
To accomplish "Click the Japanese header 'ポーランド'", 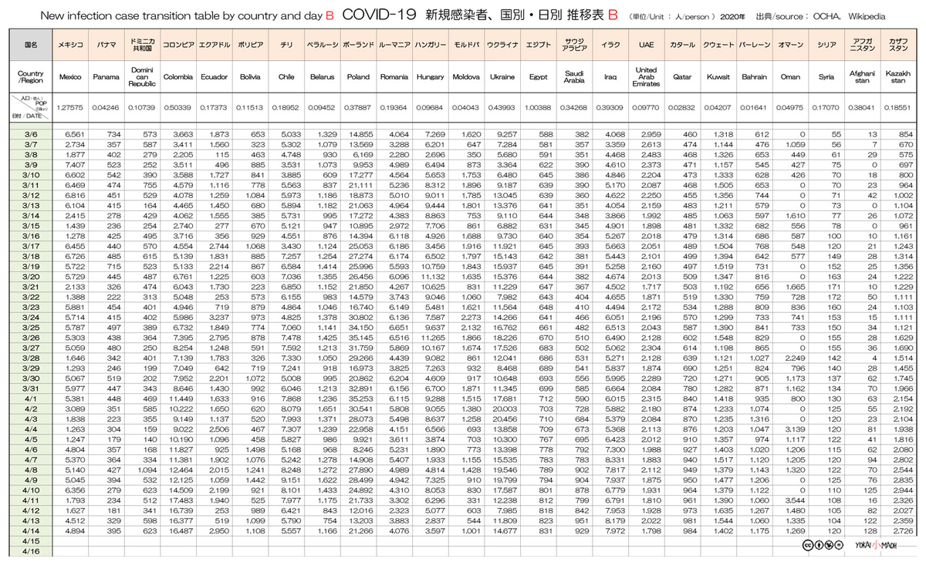I will coord(358,45).
